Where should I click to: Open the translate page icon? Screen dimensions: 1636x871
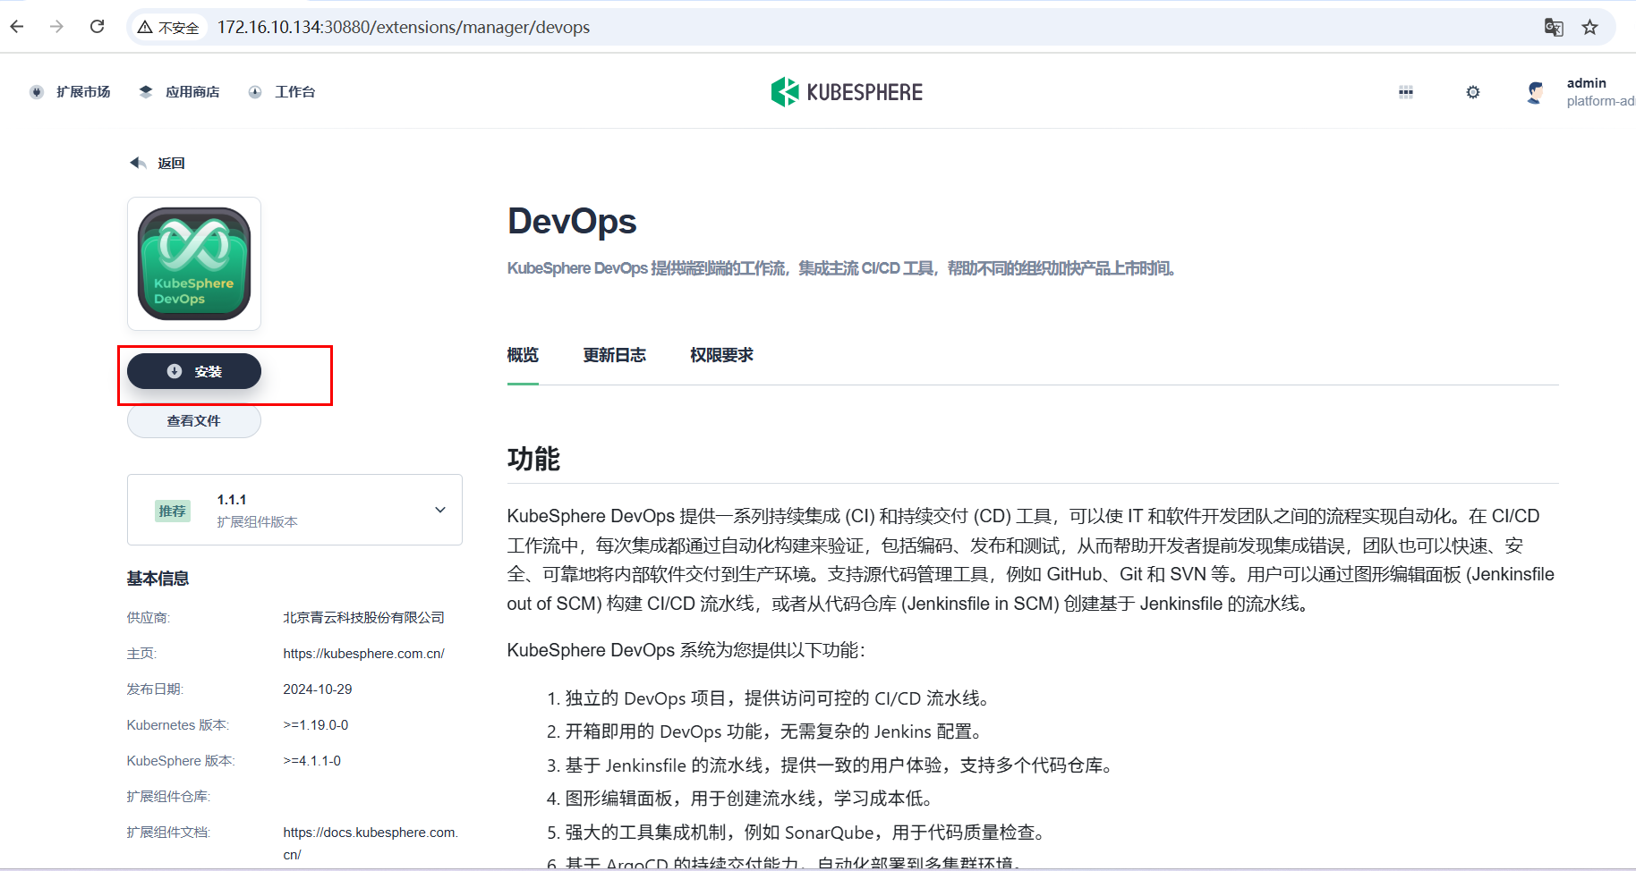coord(1554,27)
